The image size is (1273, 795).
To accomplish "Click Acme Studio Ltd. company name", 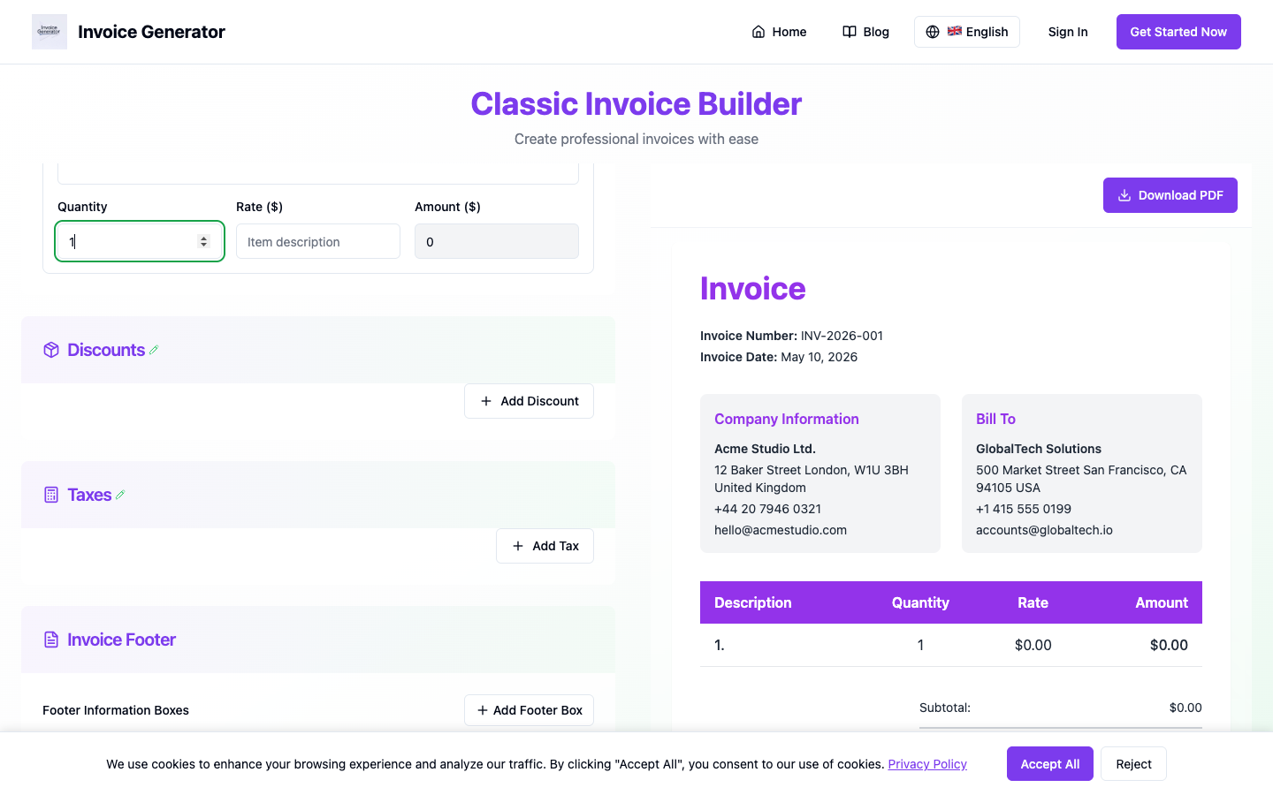I will click(x=765, y=449).
